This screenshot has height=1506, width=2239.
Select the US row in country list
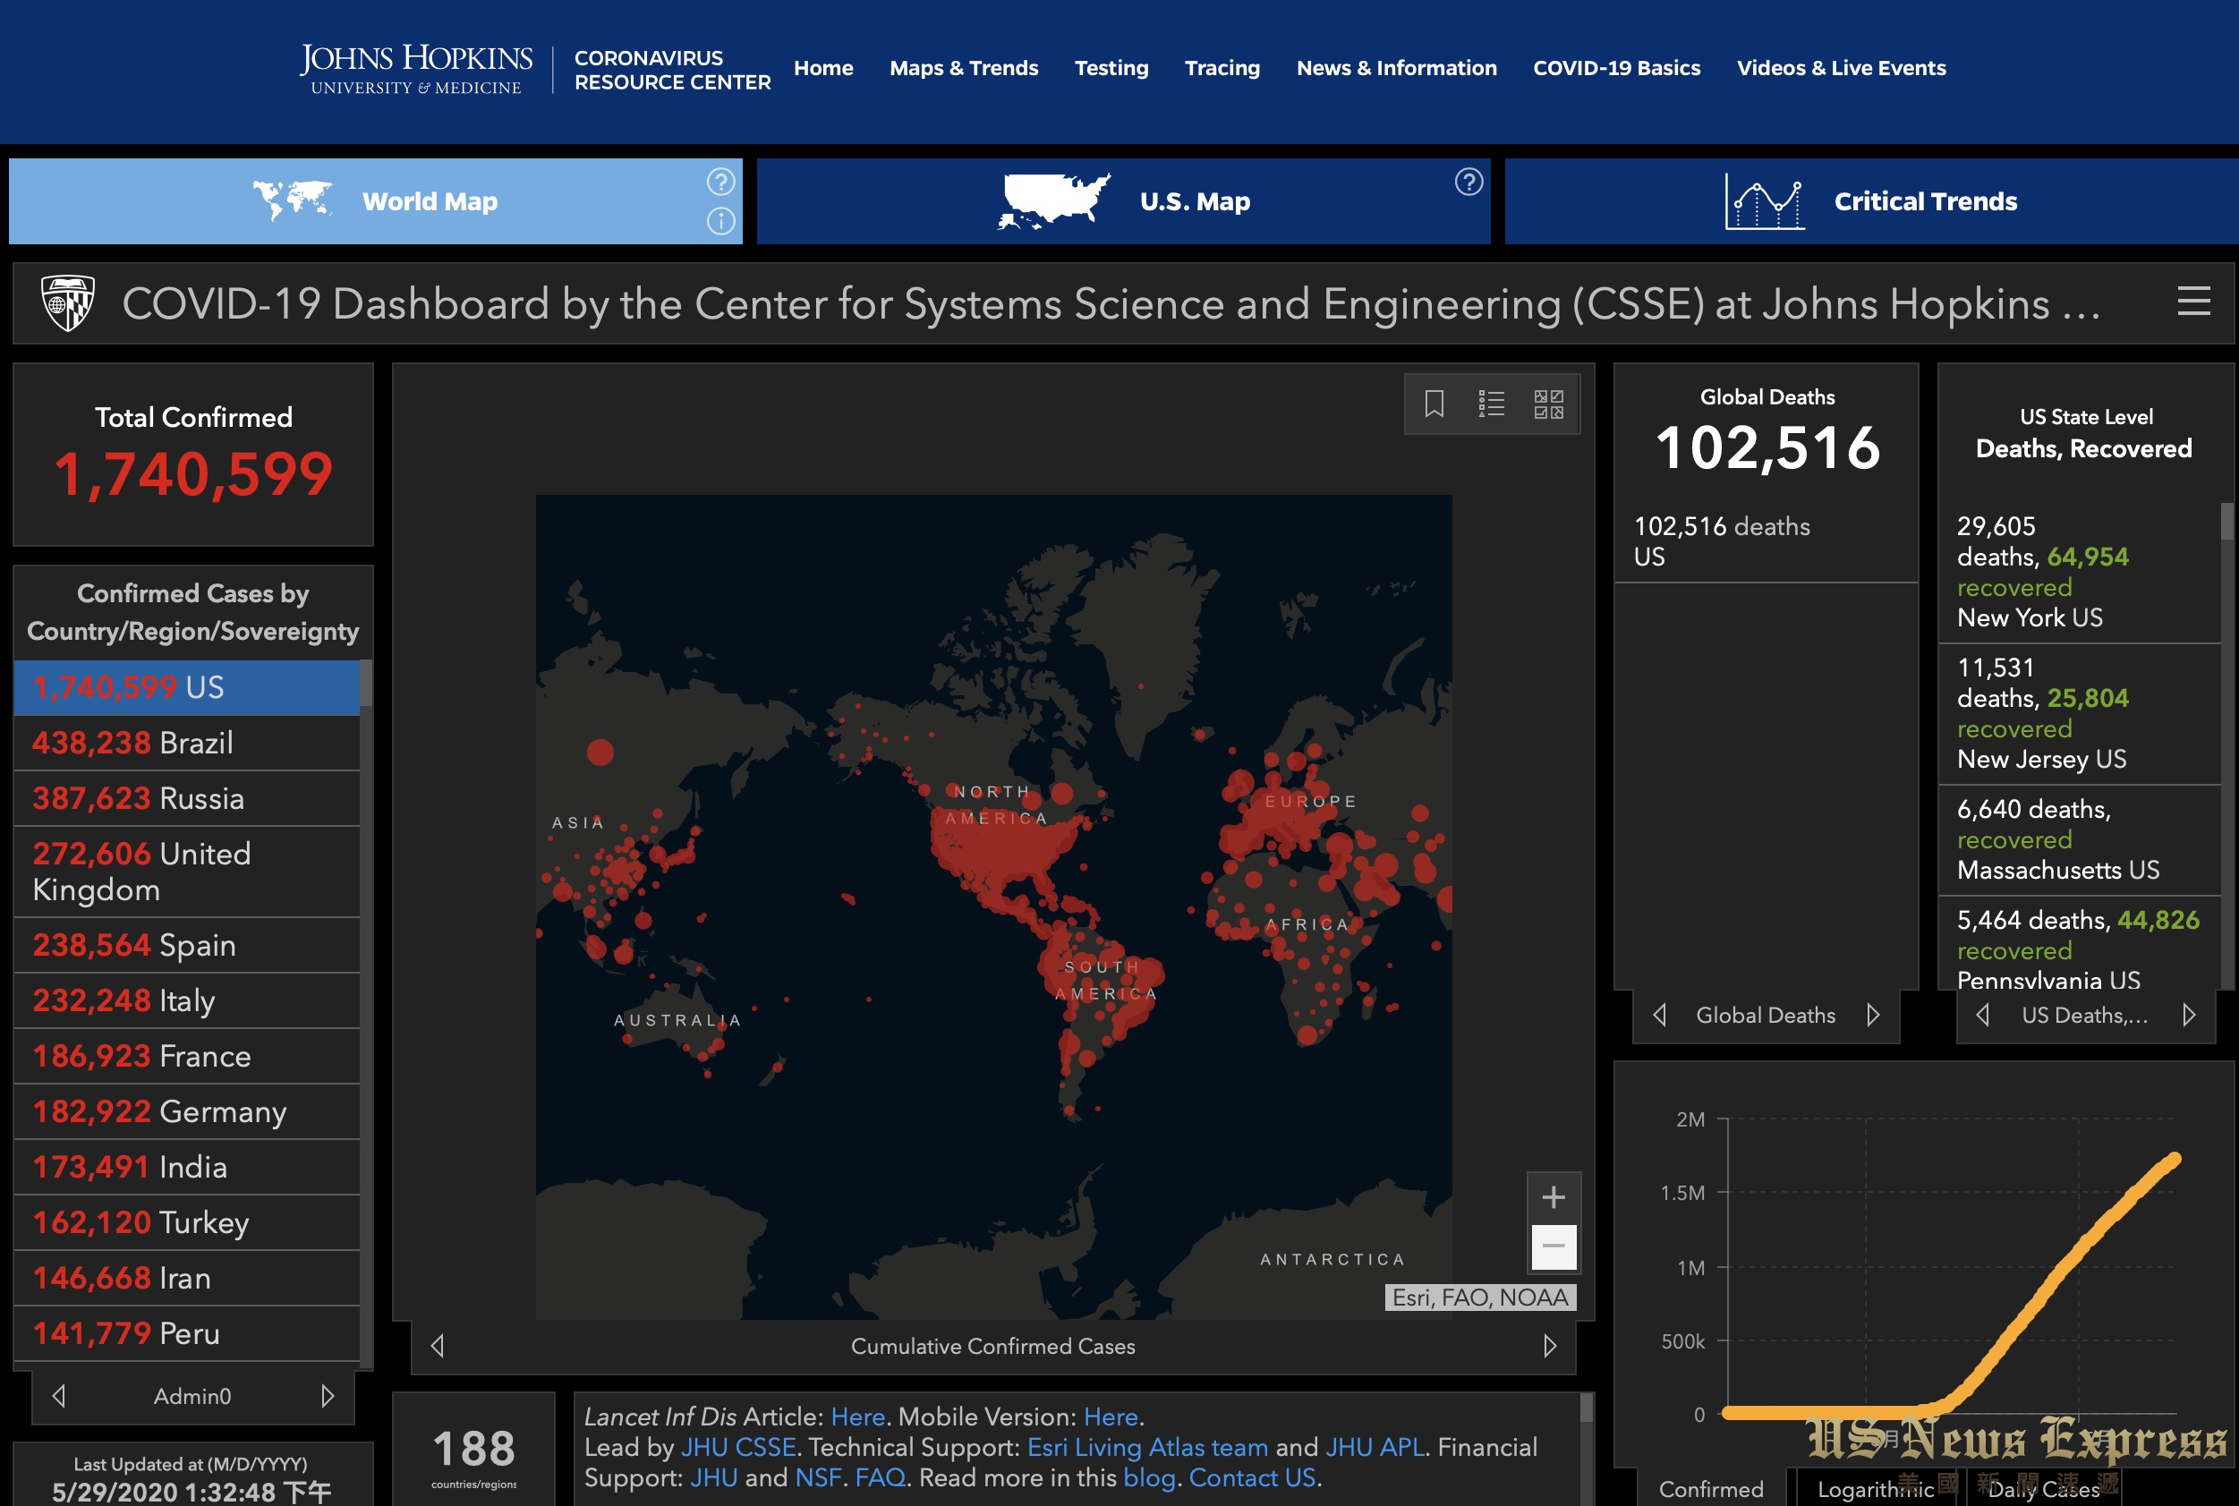(187, 688)
